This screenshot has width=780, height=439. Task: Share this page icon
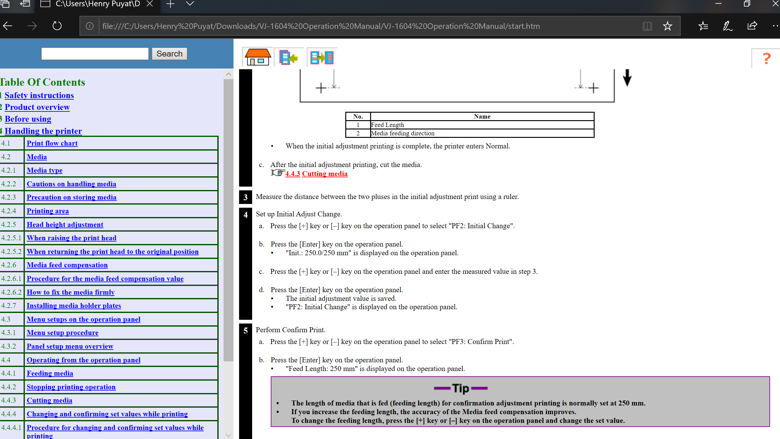click(752, 26)
